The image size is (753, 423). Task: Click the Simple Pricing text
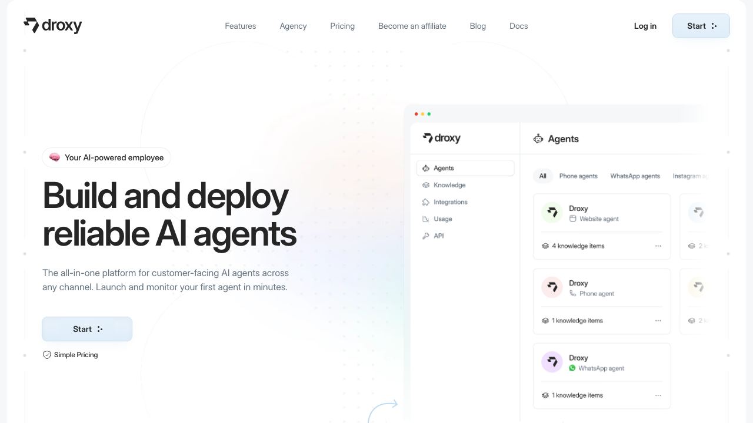76,355
